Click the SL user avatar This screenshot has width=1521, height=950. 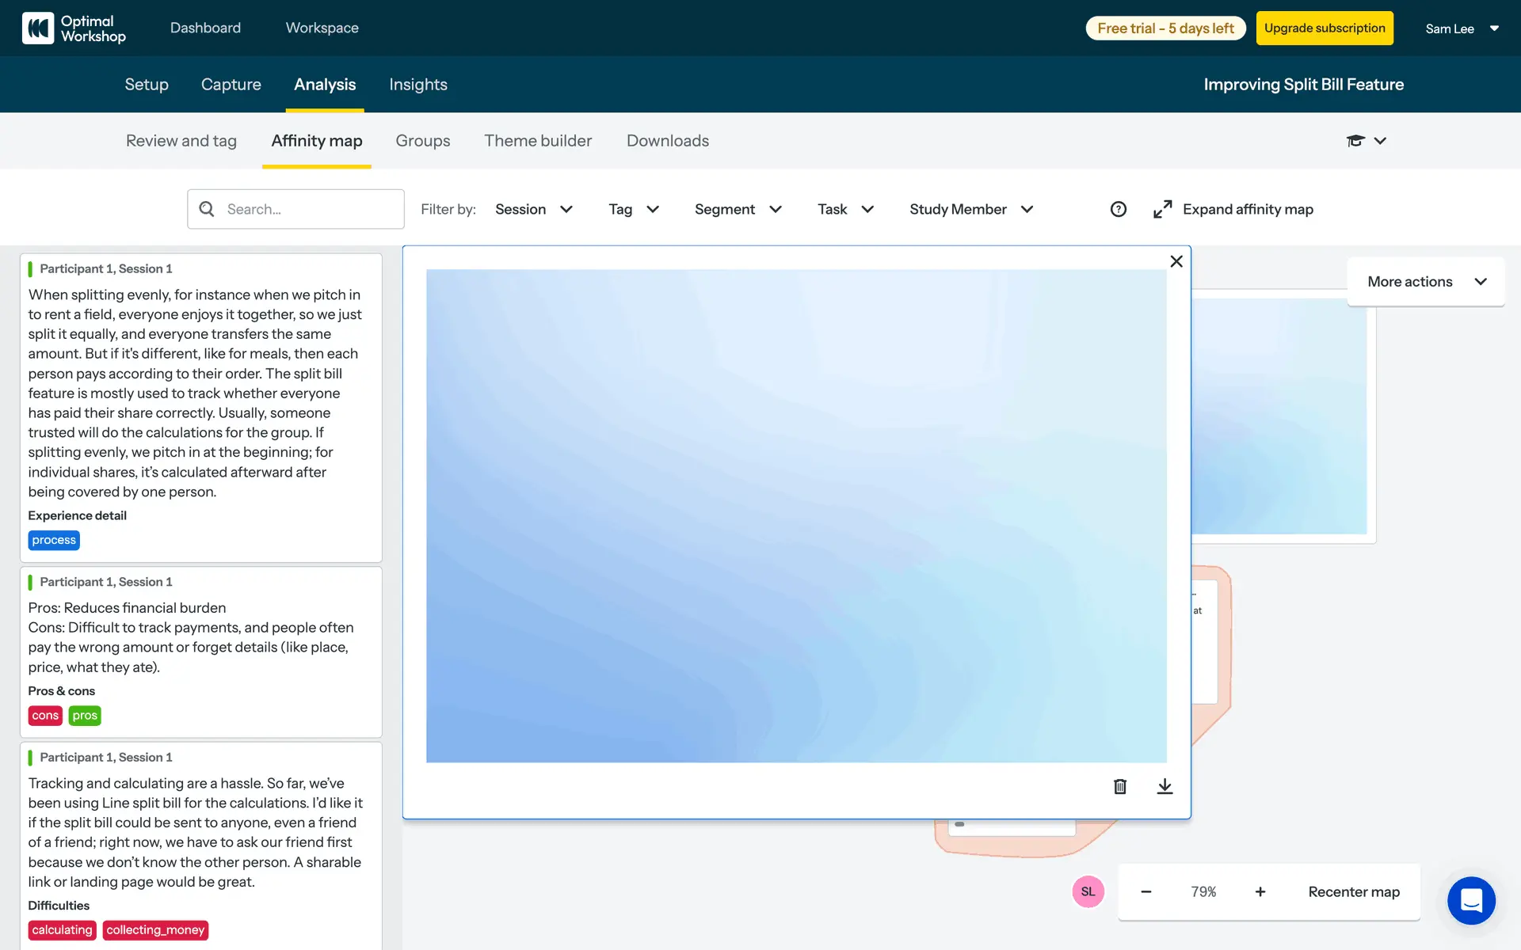point(1088,891)
